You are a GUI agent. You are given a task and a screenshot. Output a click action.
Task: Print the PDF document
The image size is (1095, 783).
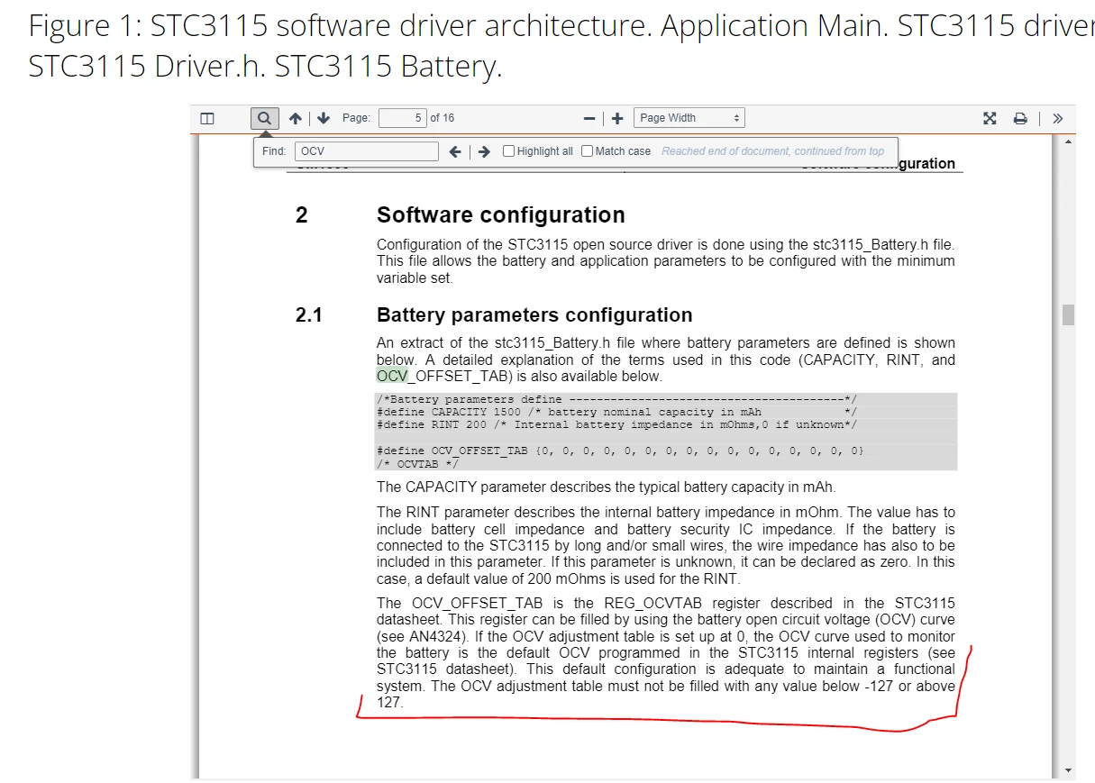1020,118
